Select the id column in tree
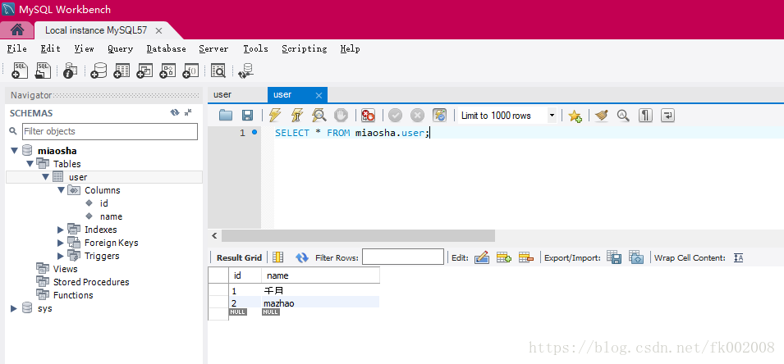This screenshot has width=784, height=364. point(104,203)
